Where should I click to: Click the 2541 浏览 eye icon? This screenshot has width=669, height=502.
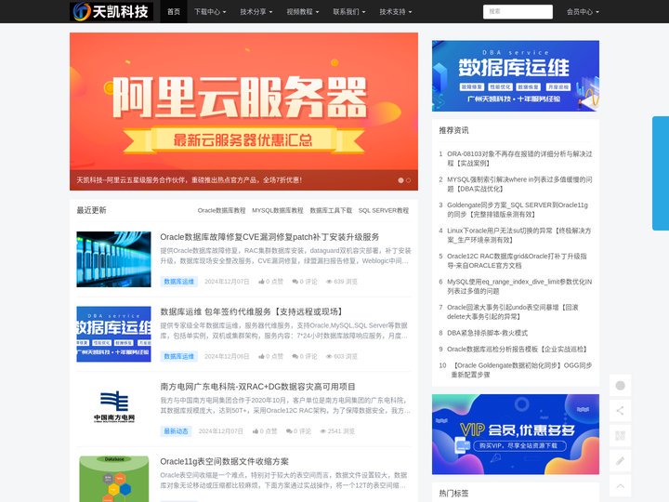[x=323, y=431]
